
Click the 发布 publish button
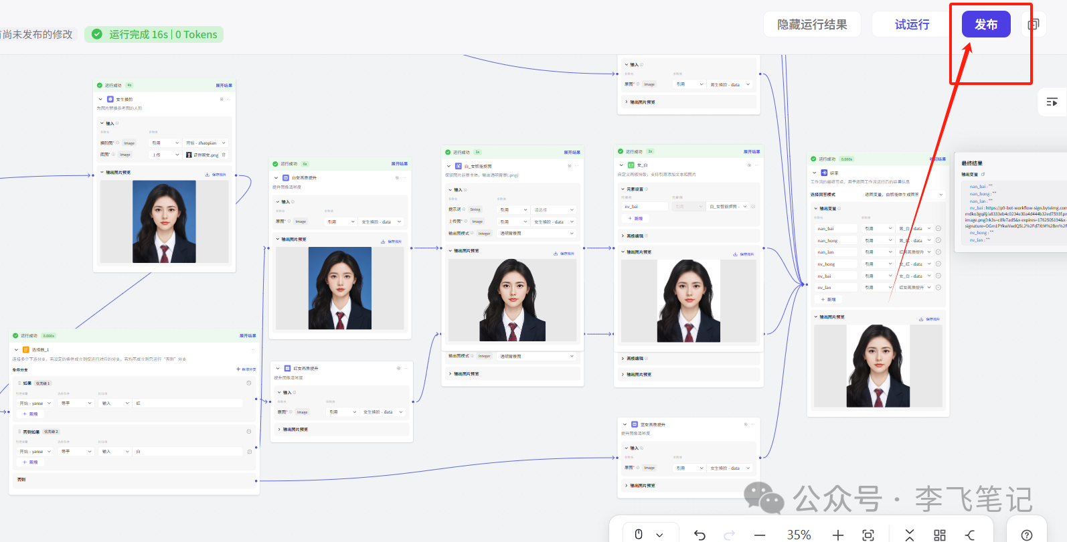click(x=986, y=25)
